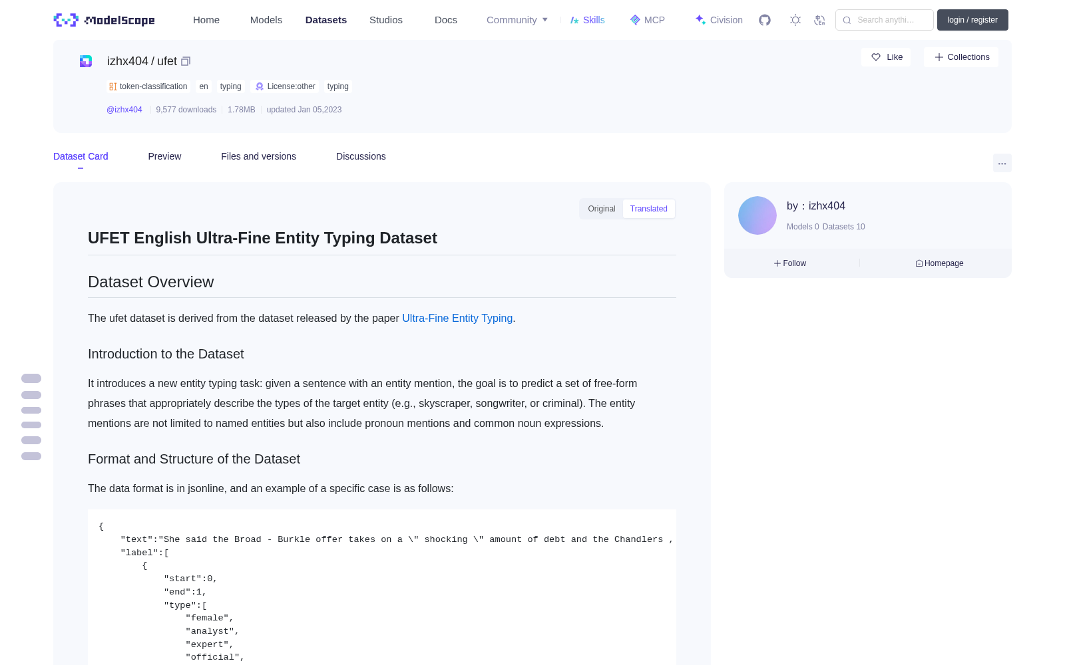Click the License:other tag

286,86
